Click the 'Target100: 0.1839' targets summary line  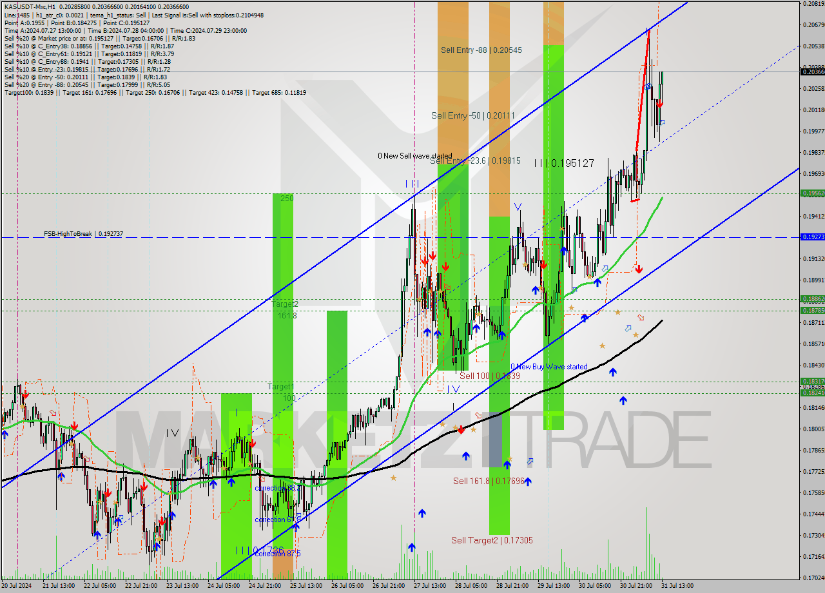(155, 92)
